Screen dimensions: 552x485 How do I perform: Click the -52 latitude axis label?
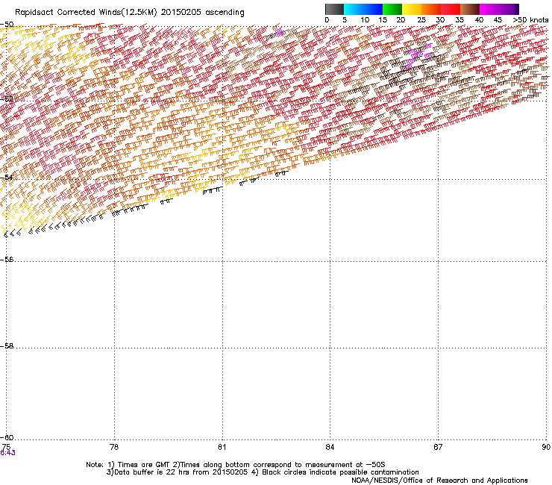tap(7, 99)
